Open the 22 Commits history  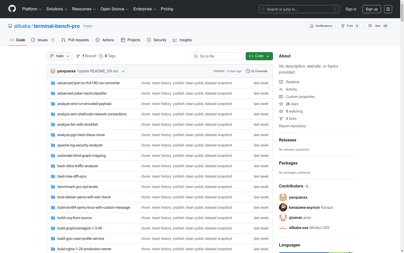pos(257,71)
